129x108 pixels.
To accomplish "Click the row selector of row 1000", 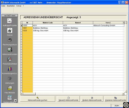I will [21, 25].
